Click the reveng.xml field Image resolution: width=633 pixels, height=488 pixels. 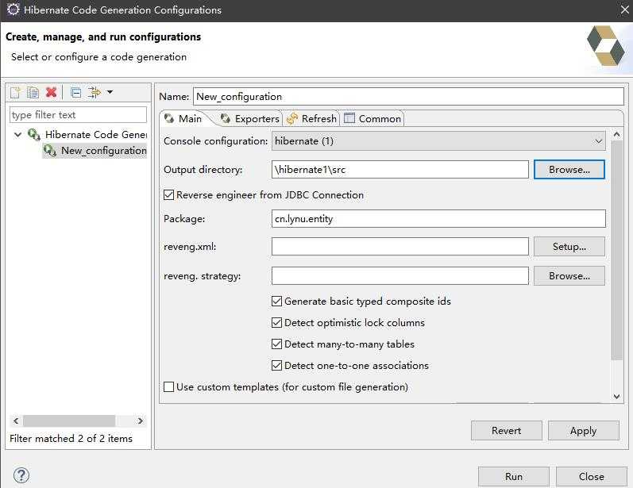400,247
